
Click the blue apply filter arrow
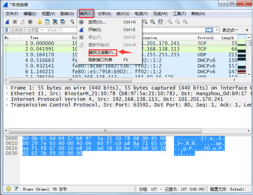tap(209, 30)
